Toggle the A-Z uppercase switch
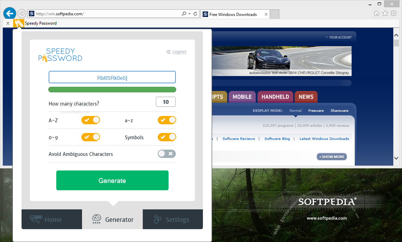This screenshot has width=402, height=242. tap(90, 120)
